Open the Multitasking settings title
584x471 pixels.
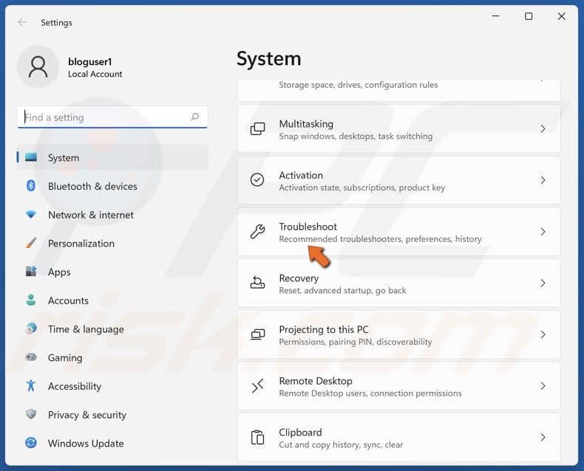pos(306,123)
